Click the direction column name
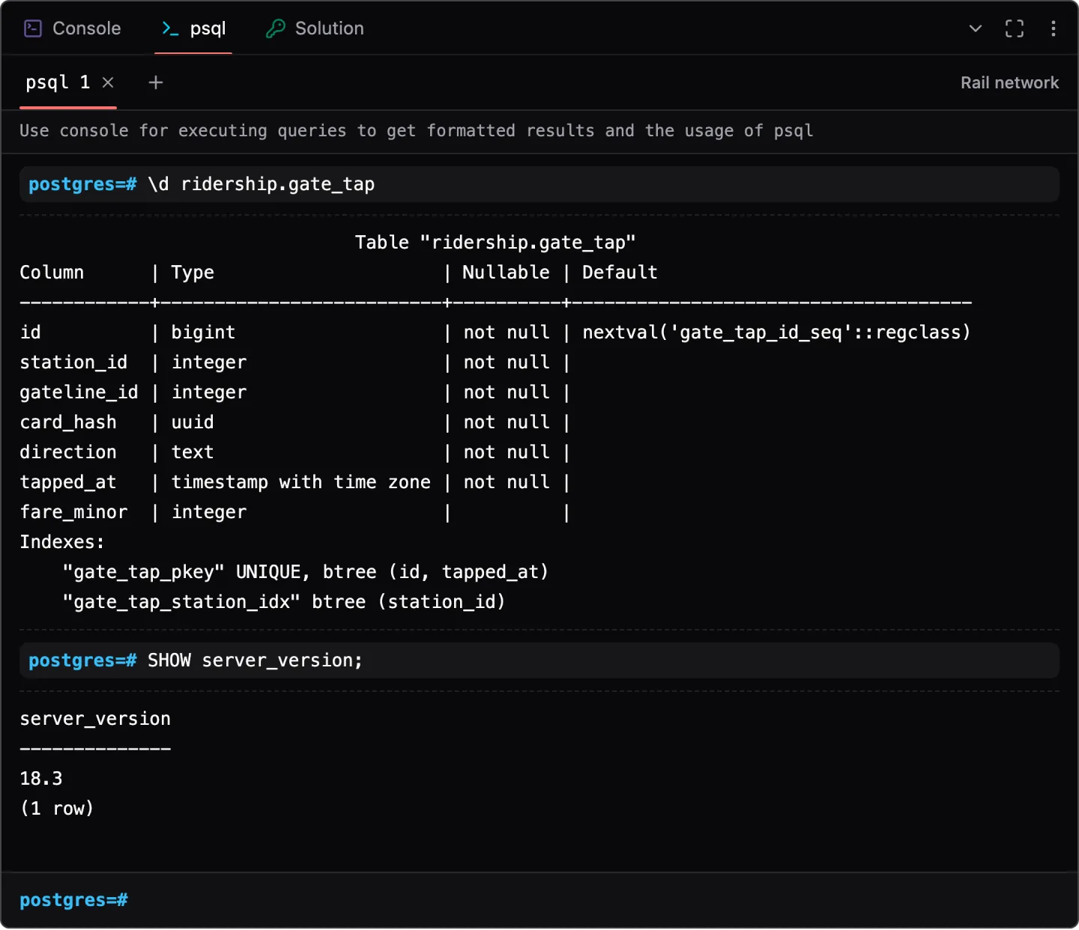Image resolution: width=1079 pixels, height=930 pixels. pos(68,452)
